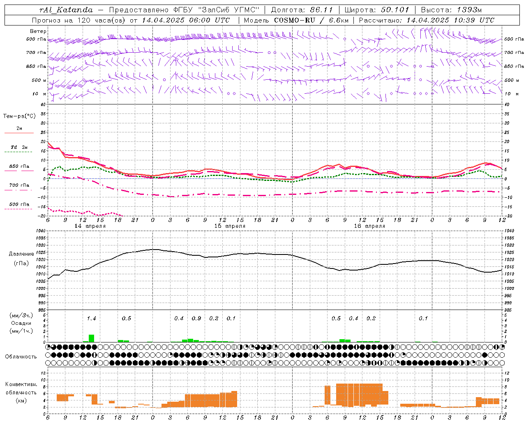
Task: Click the "Давление" pressure panel label
Action: (x=21, y=254)
